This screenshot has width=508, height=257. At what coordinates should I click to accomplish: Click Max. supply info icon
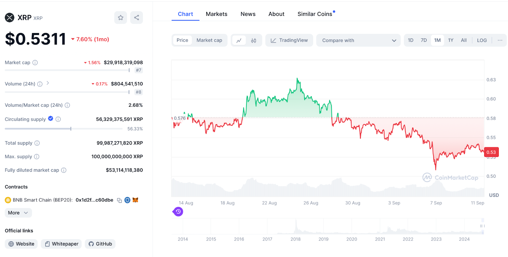point(37,157)
